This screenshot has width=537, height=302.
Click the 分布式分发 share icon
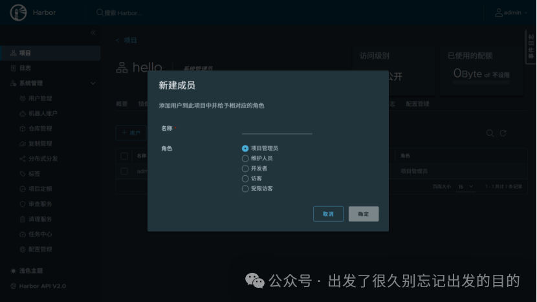(x=23, y=158)
